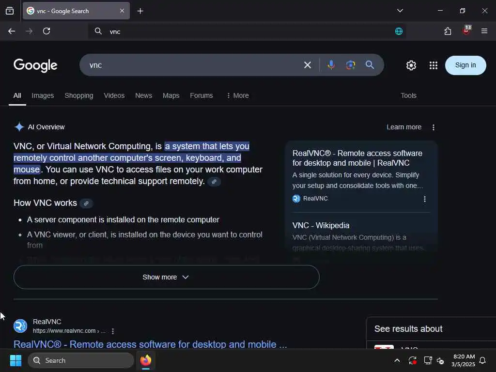The width and height of the screenshot is (496, 372).
Task: Click the Windows taskbar Search box
Action: click(81, 360)
